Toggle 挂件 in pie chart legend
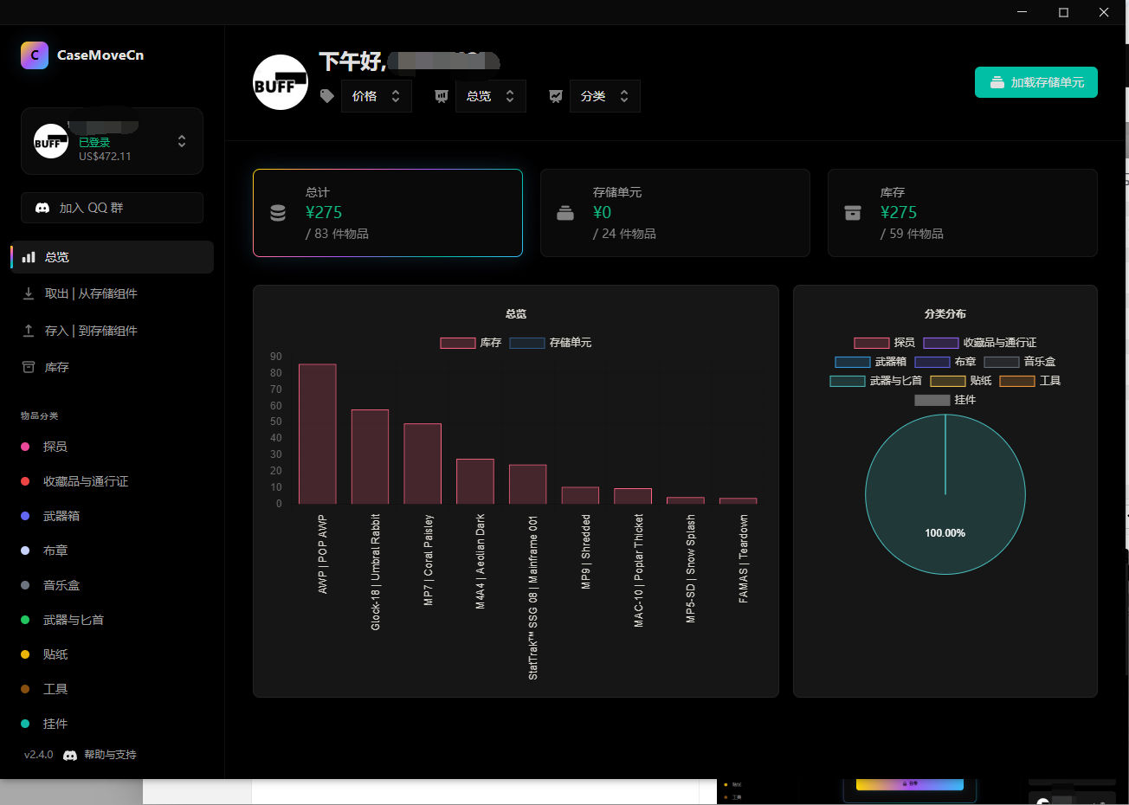1129x805 pixels. pyautogui.click(x=945, y=400)
